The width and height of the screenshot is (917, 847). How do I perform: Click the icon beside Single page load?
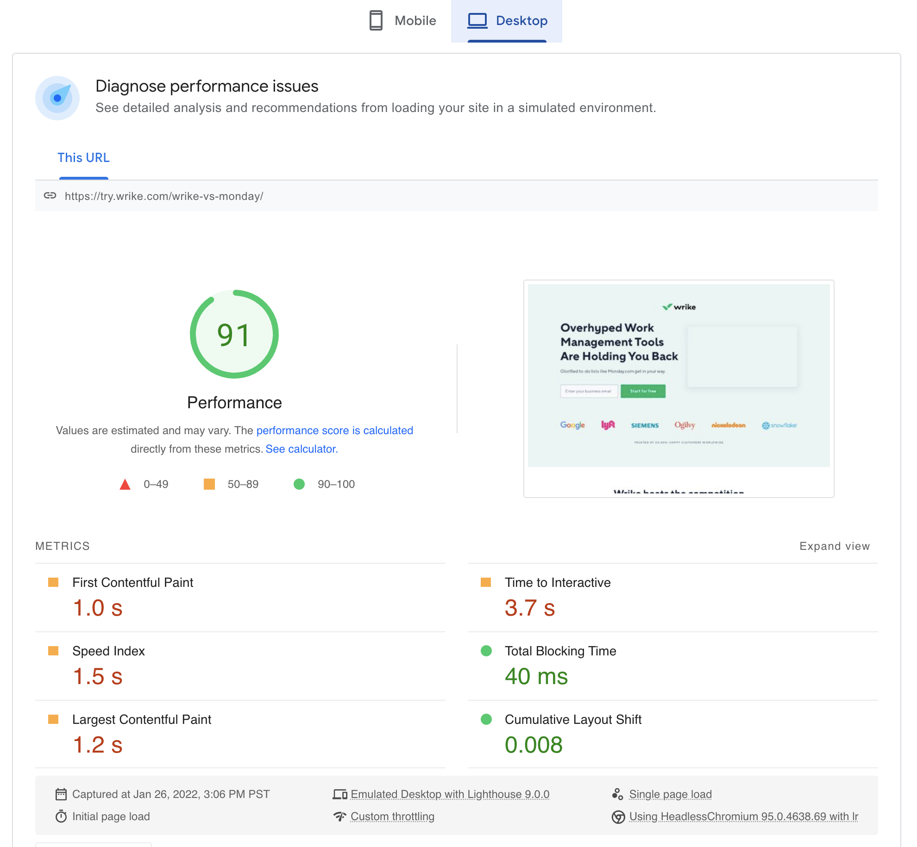pyautogui.click(x=618, y=794)
